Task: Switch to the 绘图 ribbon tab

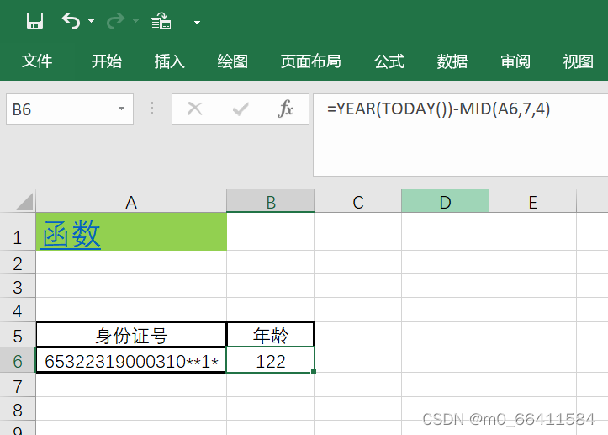Action: pos(233,61)
